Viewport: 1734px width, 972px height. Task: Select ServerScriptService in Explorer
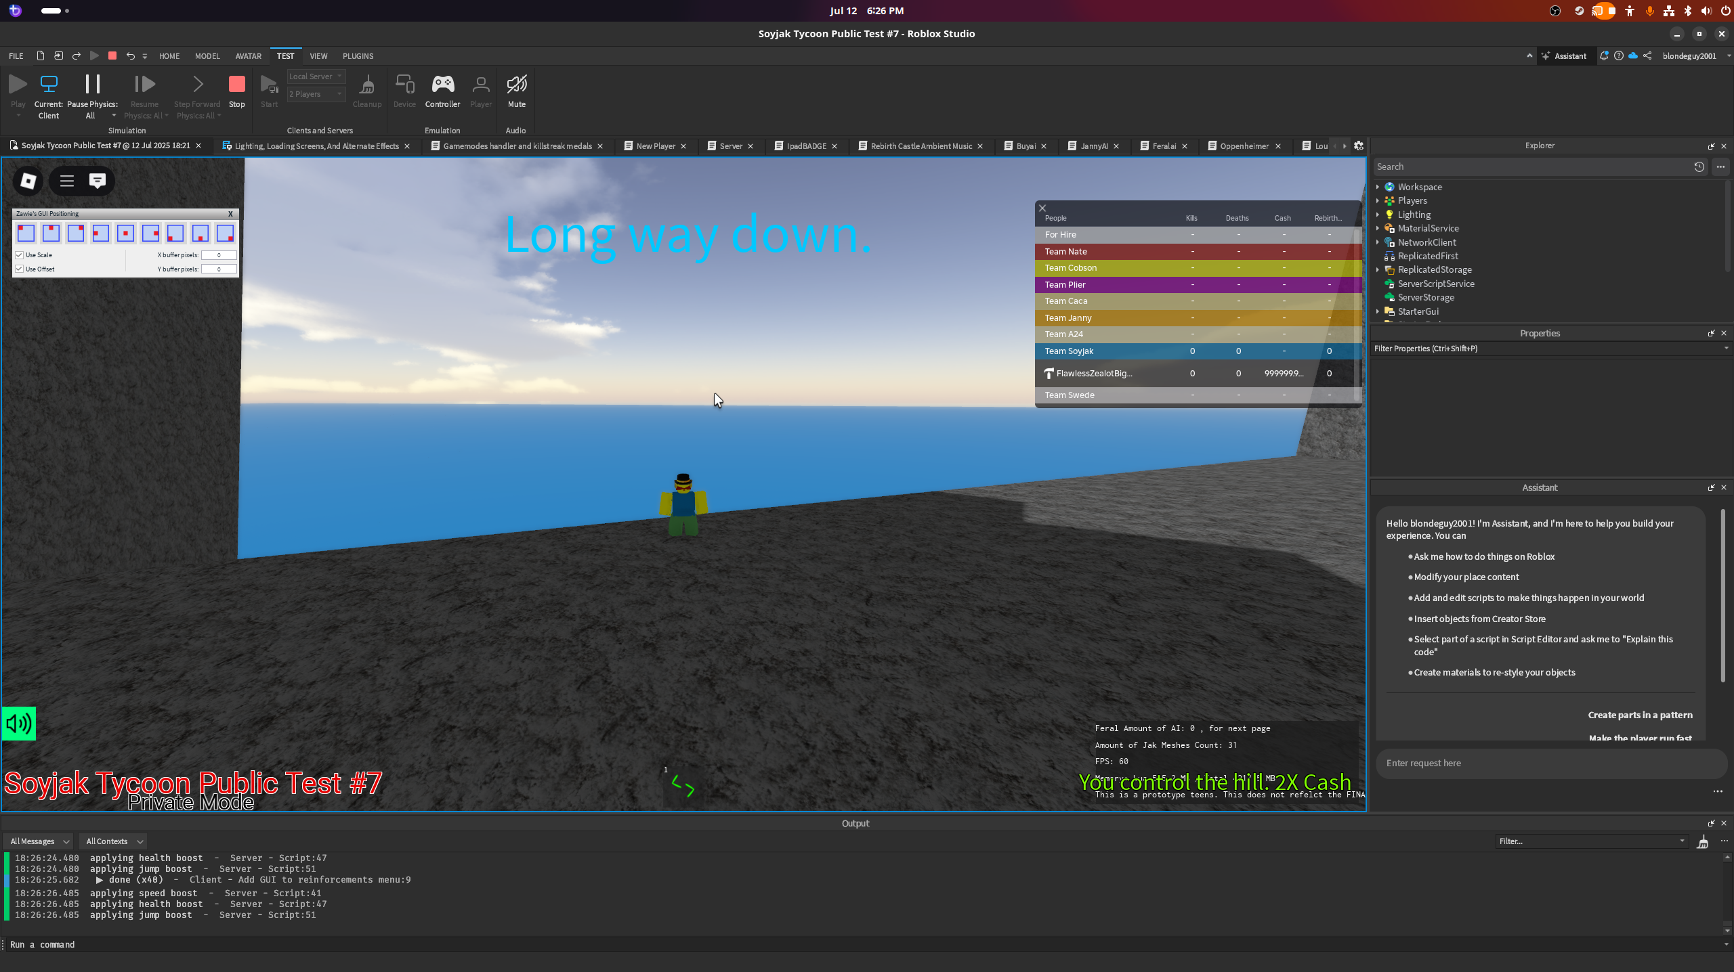click(x=1435, y=284)
